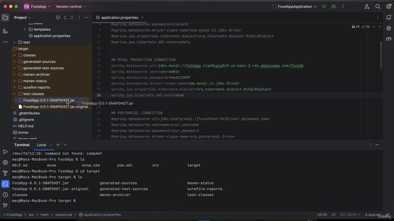This screenshot has height=221, width=394.
Task: Select FoodApp-0.0.1-SNAPSHOT.jar in project tree
Action: click(49, 100)
